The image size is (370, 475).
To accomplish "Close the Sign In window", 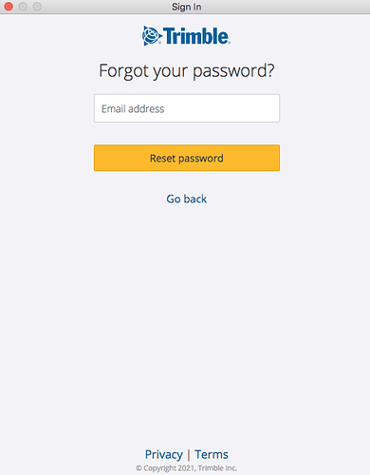I will pyautogui.click(x=9, y=7).
